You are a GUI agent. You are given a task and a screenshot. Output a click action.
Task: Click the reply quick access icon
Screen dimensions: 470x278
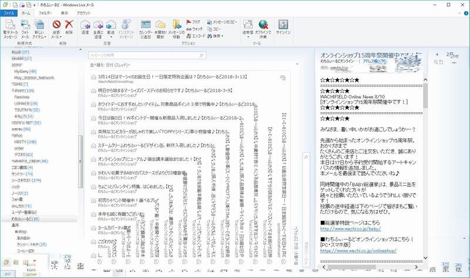(x=22, y=5)
